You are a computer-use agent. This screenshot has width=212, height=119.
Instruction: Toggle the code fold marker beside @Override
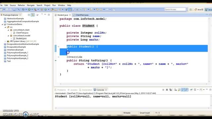click(x=58, y=57)
